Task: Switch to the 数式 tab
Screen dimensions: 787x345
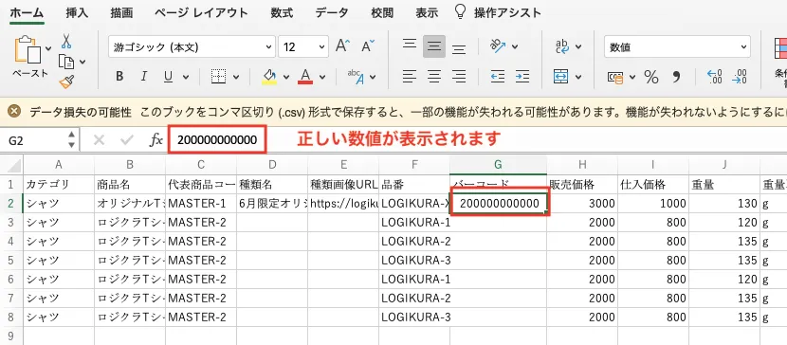Action: pyautogui.click(x=282, y=12)
